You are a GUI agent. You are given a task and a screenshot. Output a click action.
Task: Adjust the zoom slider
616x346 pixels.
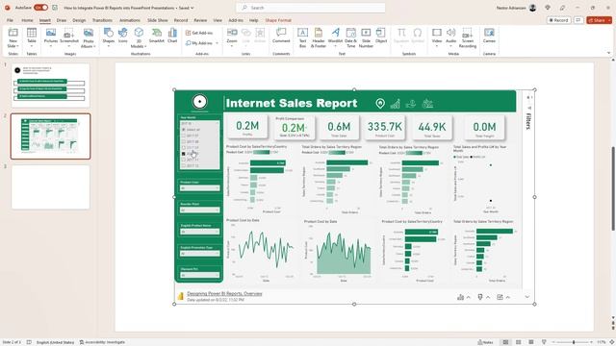coord(574,342)
